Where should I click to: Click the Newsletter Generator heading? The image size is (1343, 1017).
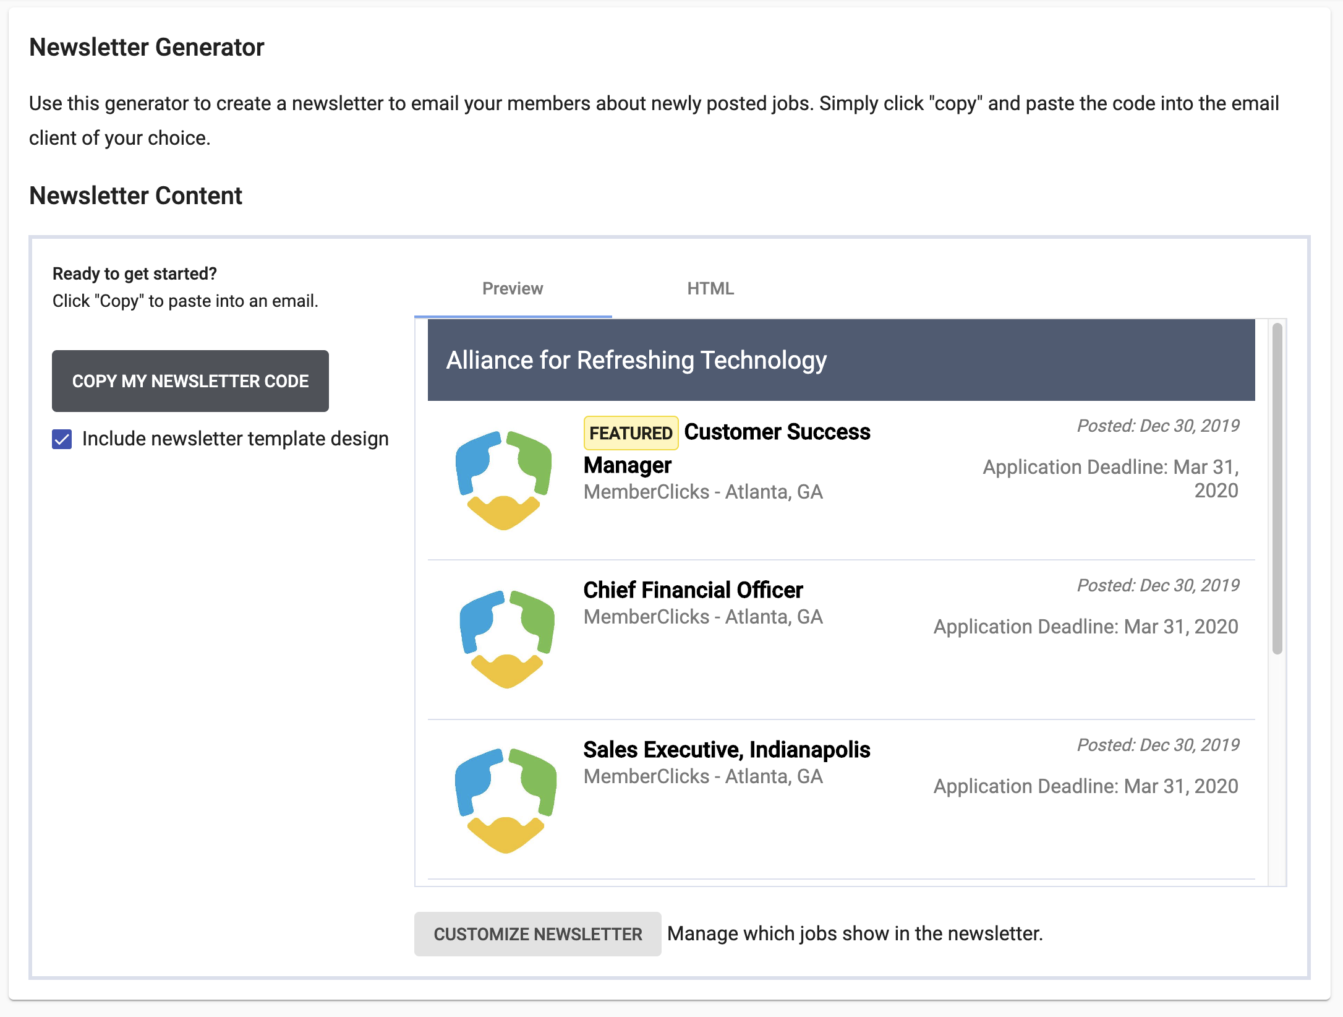coord(147,47)
